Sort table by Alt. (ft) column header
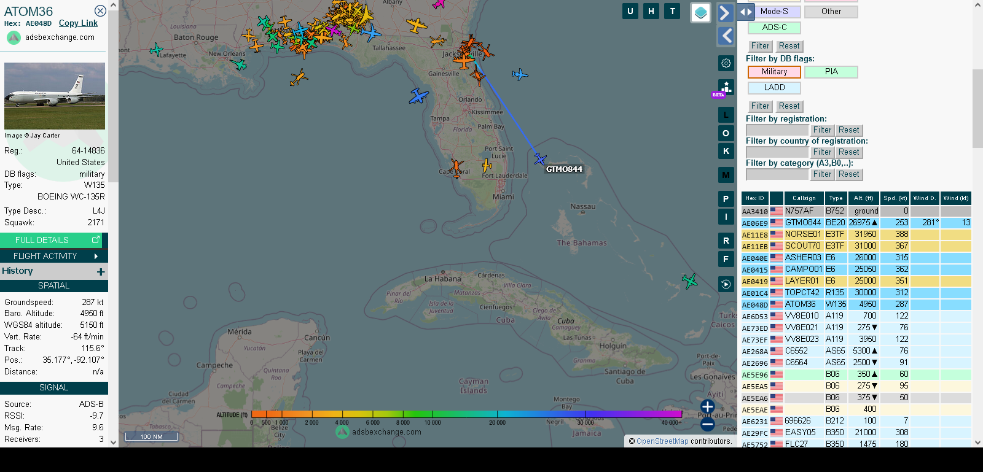 tap(863, 198)
